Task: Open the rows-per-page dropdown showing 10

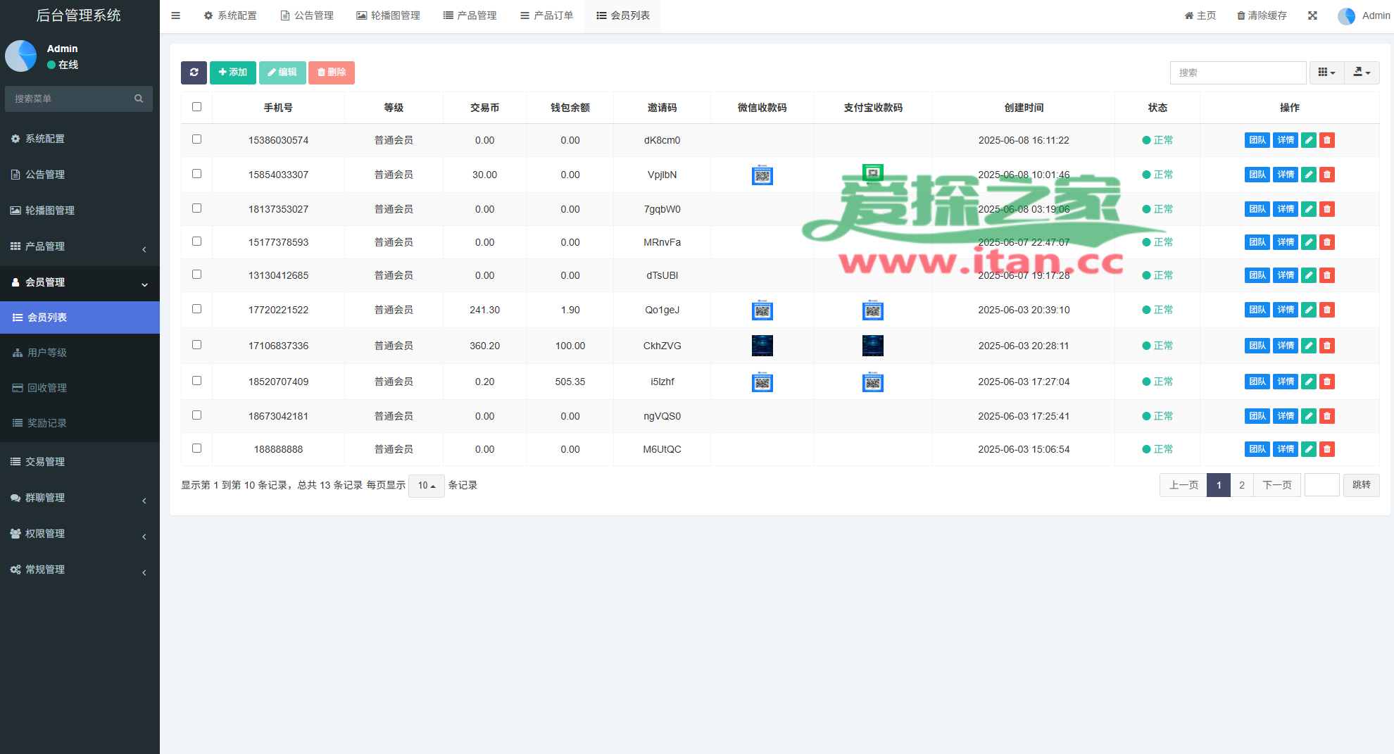Action: 426,486
